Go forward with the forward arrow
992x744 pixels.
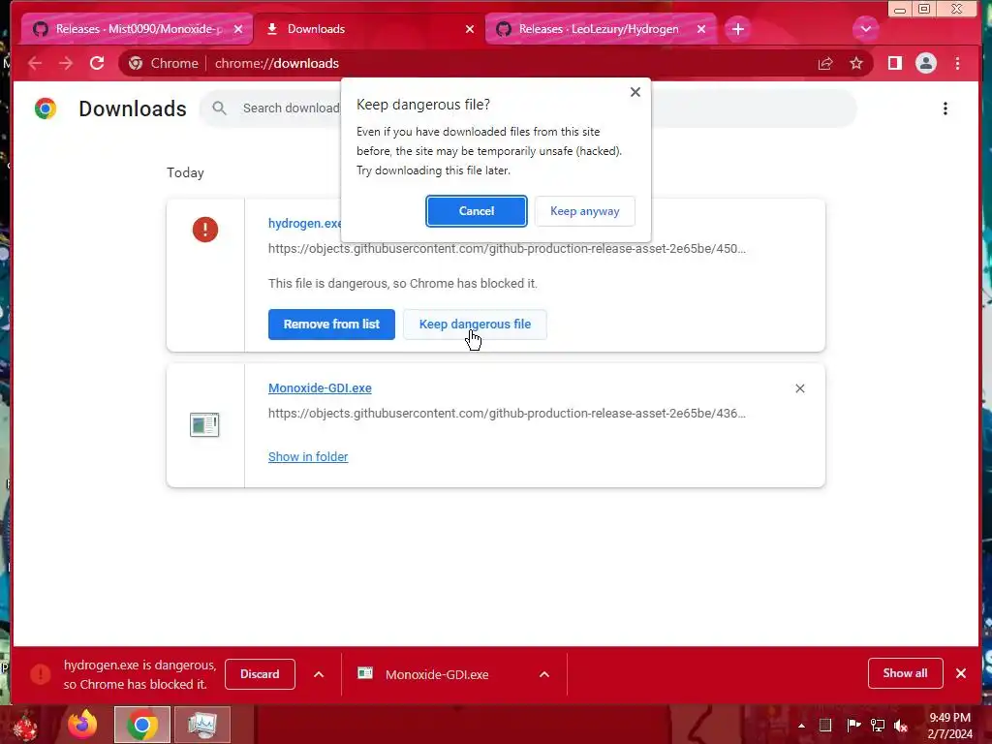pyautogui.click(x=66, y=63)
